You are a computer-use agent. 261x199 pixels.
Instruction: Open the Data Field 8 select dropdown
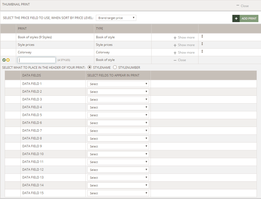[x=118, y=138]
